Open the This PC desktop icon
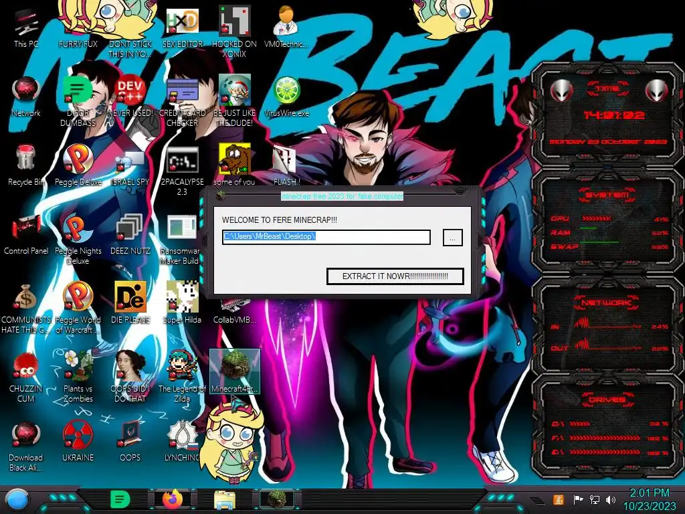Viewport: 685px width, 514px height. (26, 28)
